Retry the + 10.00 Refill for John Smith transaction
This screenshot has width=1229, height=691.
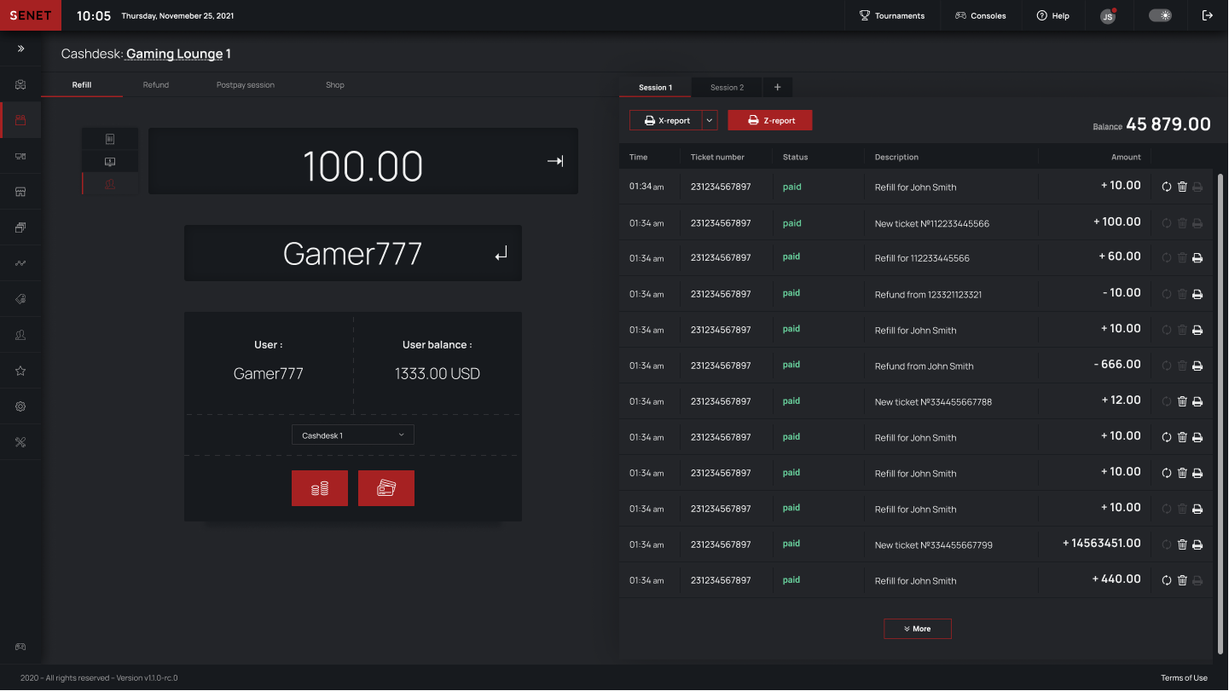click(1166, 186)
